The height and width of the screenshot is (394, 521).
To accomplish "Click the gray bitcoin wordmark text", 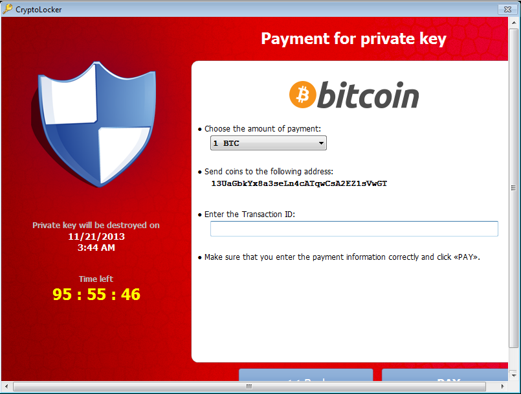I will point(368,95).
